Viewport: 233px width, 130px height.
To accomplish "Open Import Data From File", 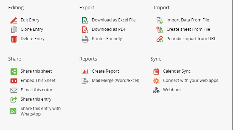I will click(x=188, y=20).
